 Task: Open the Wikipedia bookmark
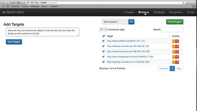point(35,6)
